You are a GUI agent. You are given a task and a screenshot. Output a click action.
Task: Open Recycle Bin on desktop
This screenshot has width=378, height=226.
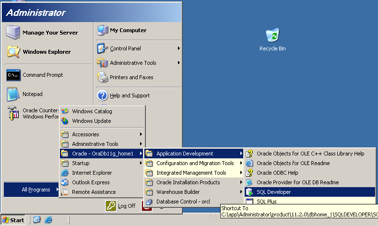[272, 40]
